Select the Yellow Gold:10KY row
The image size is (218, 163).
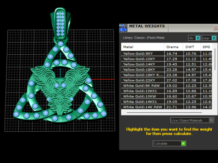[x=167, y=59]
